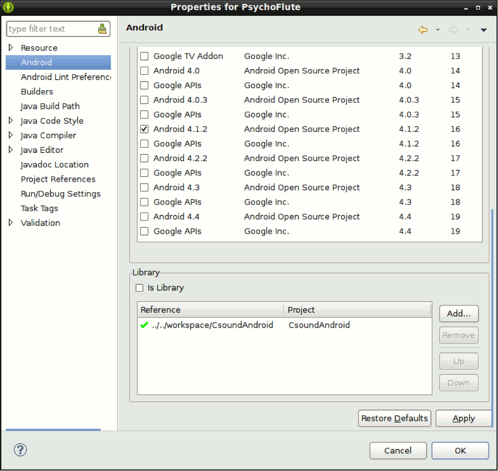
Task: Open Run/Debug Settings page
Action: pos(60,194)
